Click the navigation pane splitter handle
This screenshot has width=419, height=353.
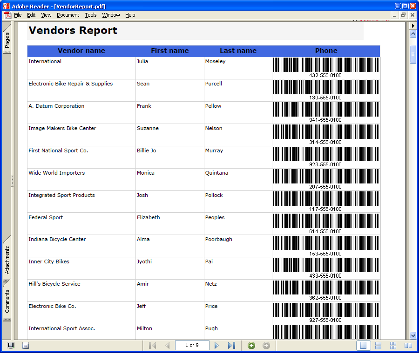12,181
